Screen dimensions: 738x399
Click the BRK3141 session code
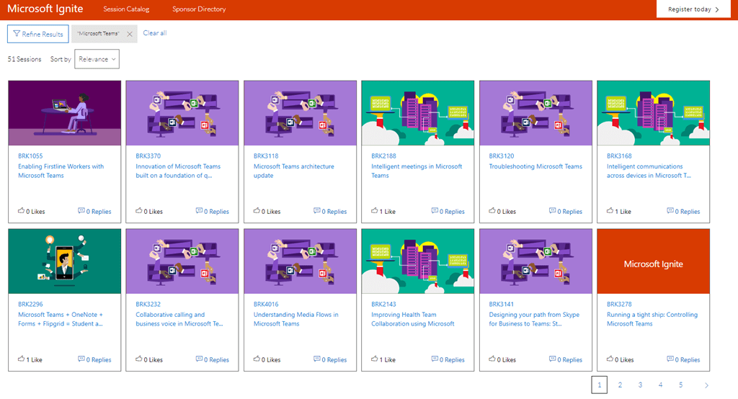(502, 304)
